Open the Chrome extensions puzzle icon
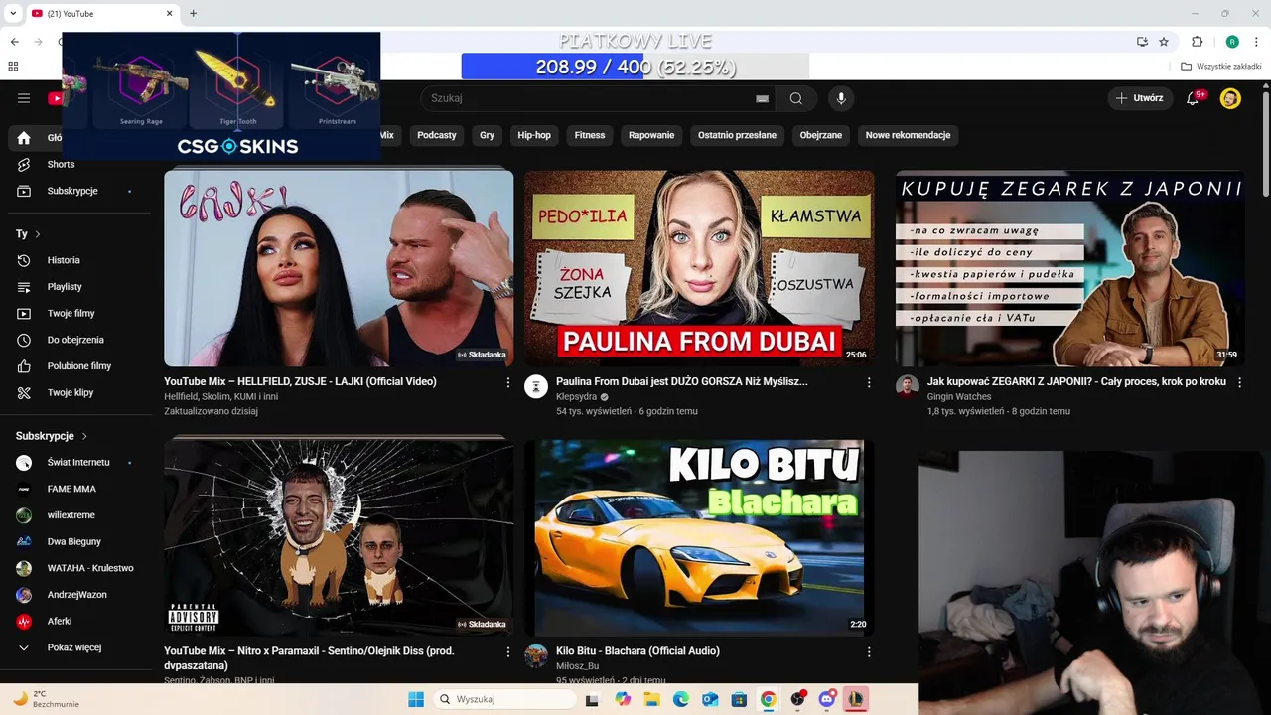 click(1197, 42)
